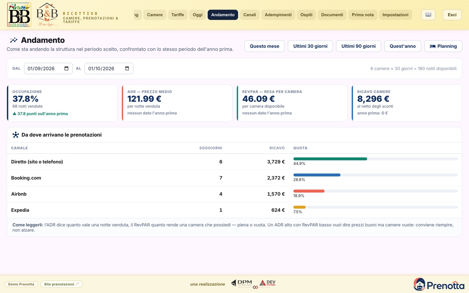The height and width of the screenshot is (293, 469).
Task: Click the external arrow on Sito prenotazioni
Action: point(77,284)
